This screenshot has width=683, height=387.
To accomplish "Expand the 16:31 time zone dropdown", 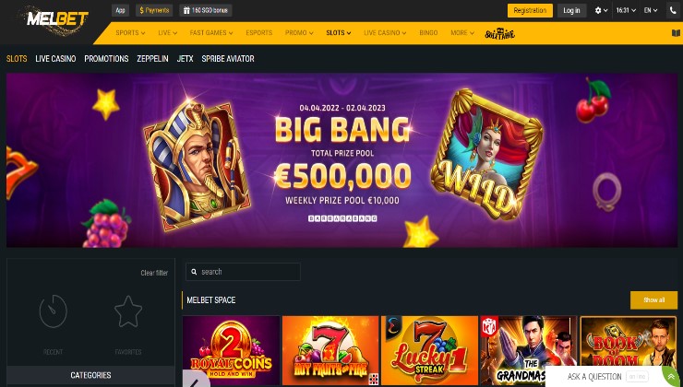I will 626,10.
